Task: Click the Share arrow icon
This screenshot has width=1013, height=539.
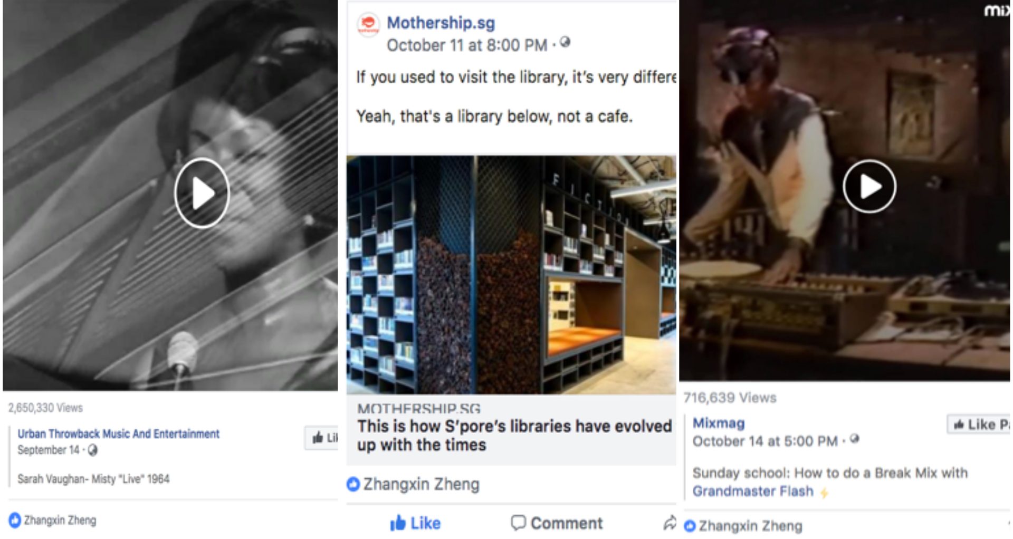Action: [x=670, y=523]
